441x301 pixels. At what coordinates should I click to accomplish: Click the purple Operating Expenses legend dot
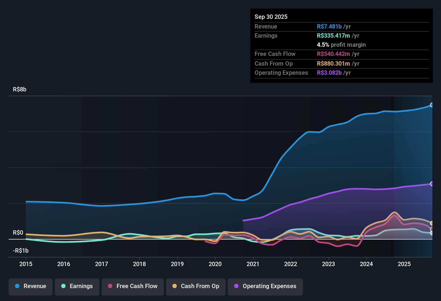(x=236, y=286)
